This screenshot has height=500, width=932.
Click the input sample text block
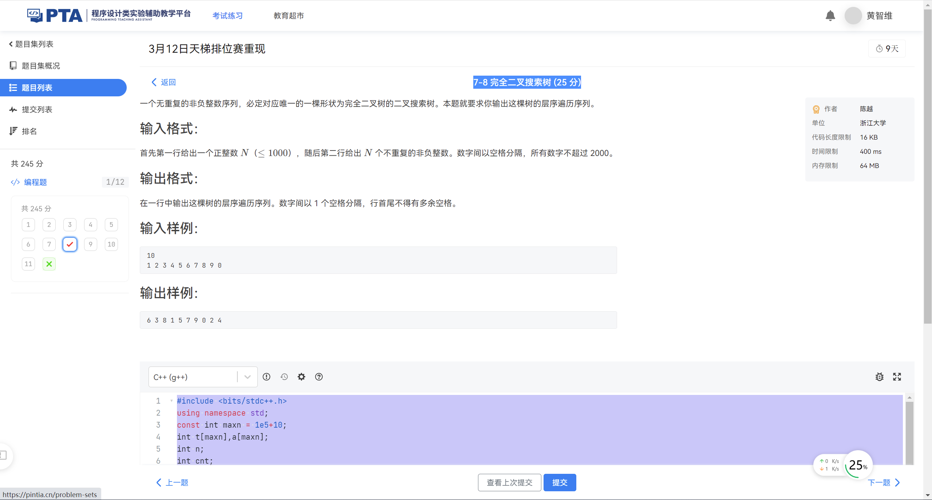378,260
